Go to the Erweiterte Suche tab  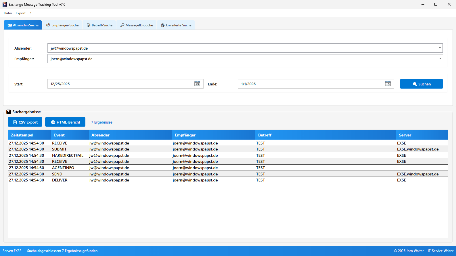pyautogui.click(x=176, y=25)
